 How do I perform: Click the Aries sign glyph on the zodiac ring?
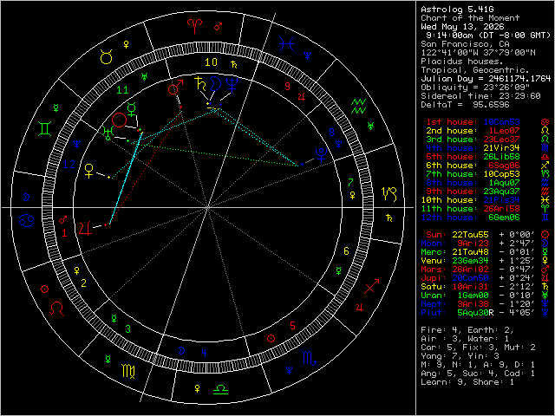click(194, 26)
